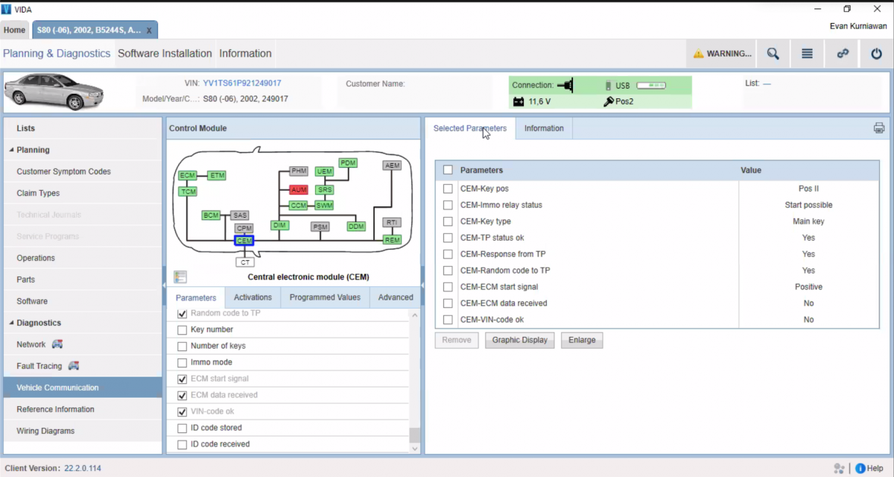The image size is (894, 477).
Task: Click the search magnifier icon in toolbar
Action: [x=773, y=54]
